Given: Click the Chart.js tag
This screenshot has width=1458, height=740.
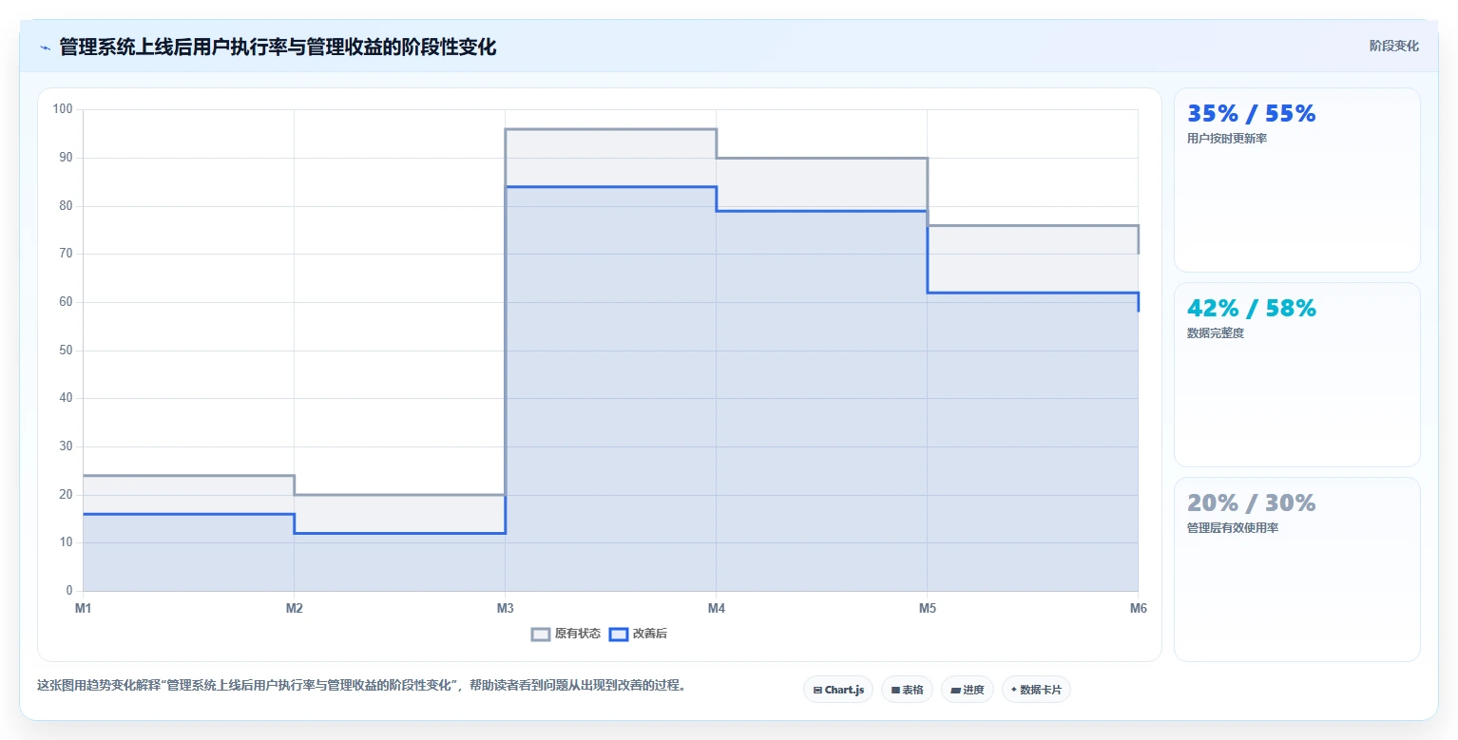Looking at the screenshot, I should [x=838, y=690].
